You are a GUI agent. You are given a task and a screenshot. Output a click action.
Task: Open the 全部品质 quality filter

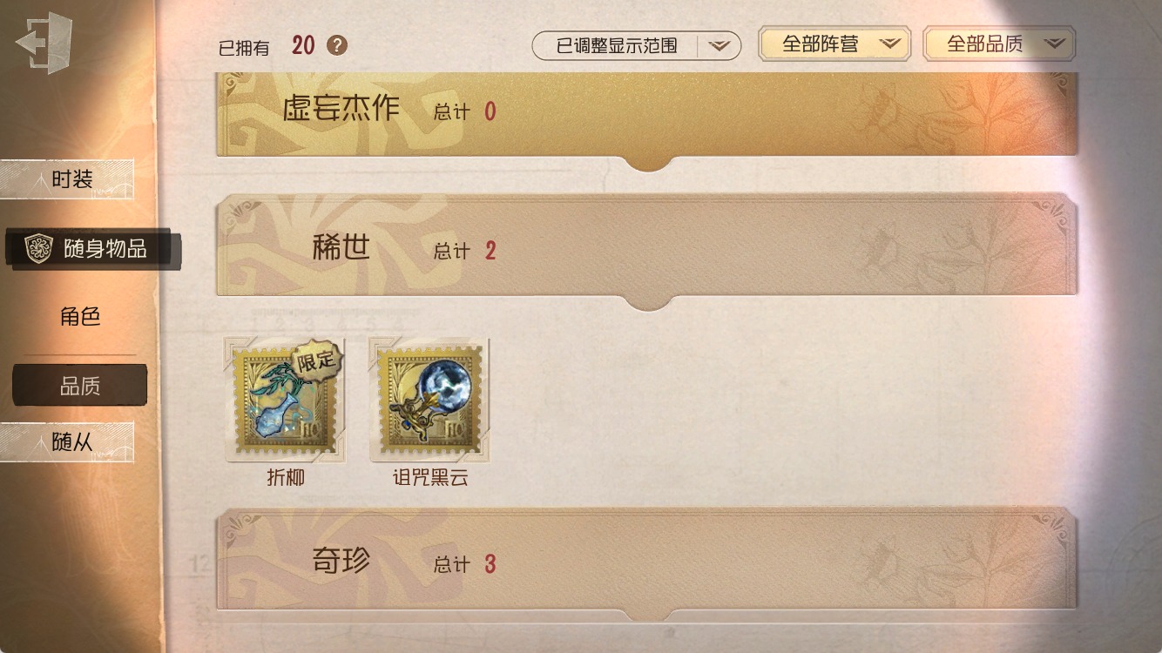999,44
